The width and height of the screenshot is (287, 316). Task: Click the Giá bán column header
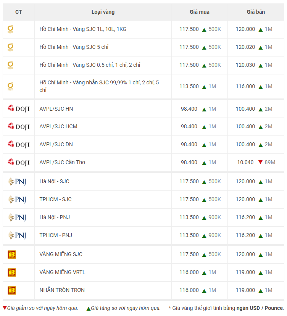click(x=256, y=12)
